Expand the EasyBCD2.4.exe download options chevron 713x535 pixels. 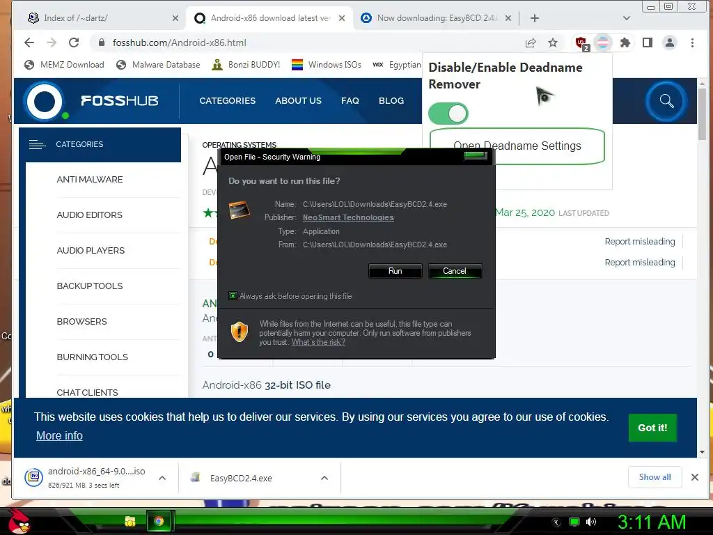pyautogui.click(x=324, y=478)
